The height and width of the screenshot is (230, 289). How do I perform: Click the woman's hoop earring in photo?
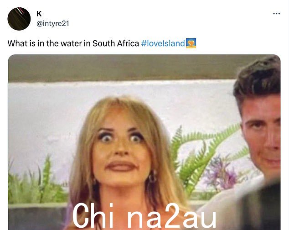tap(152, 177)
